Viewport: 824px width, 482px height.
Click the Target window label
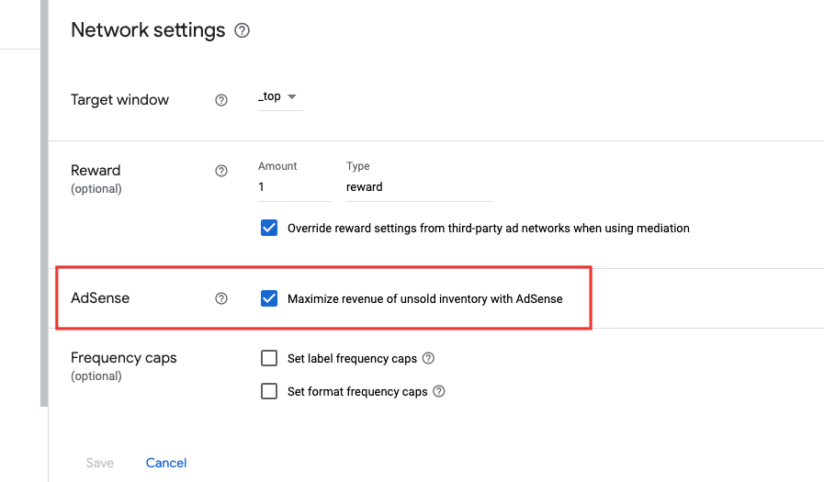click(119, 100)
